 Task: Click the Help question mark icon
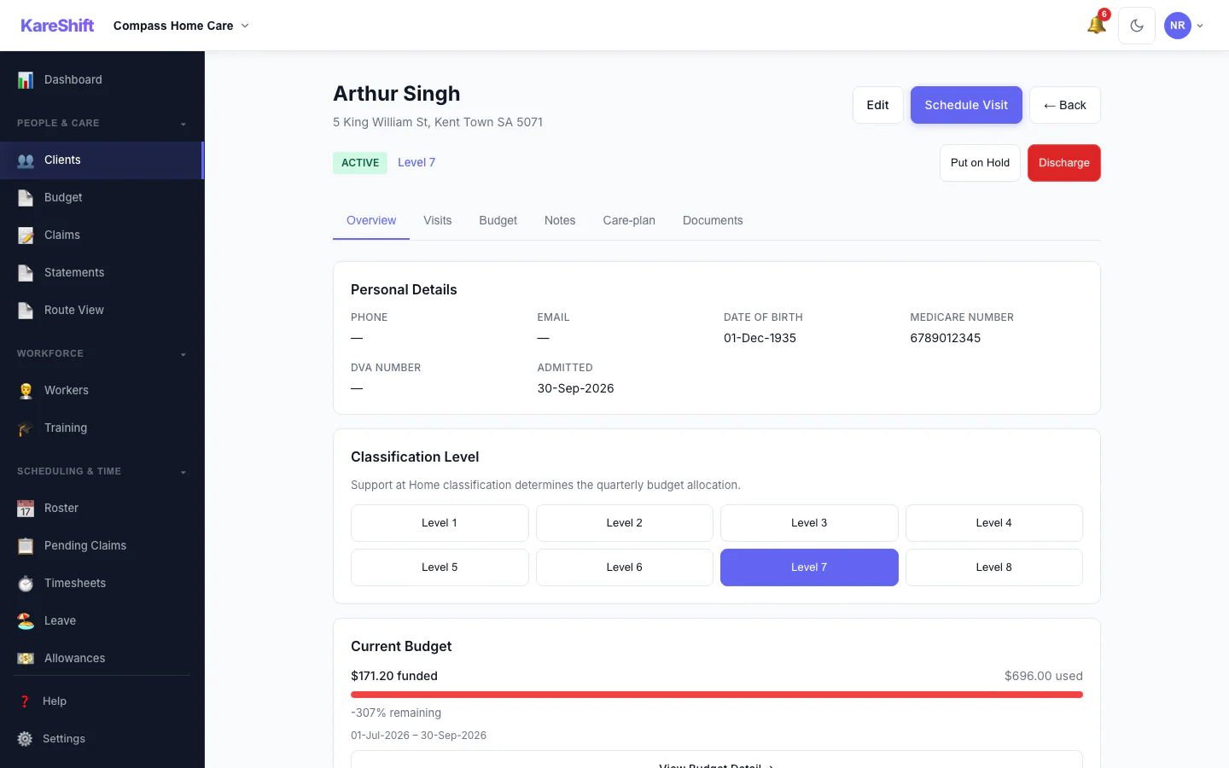tap(25, 701)
